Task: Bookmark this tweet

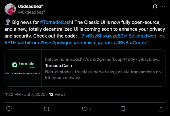Action: [x=123, y=109]
